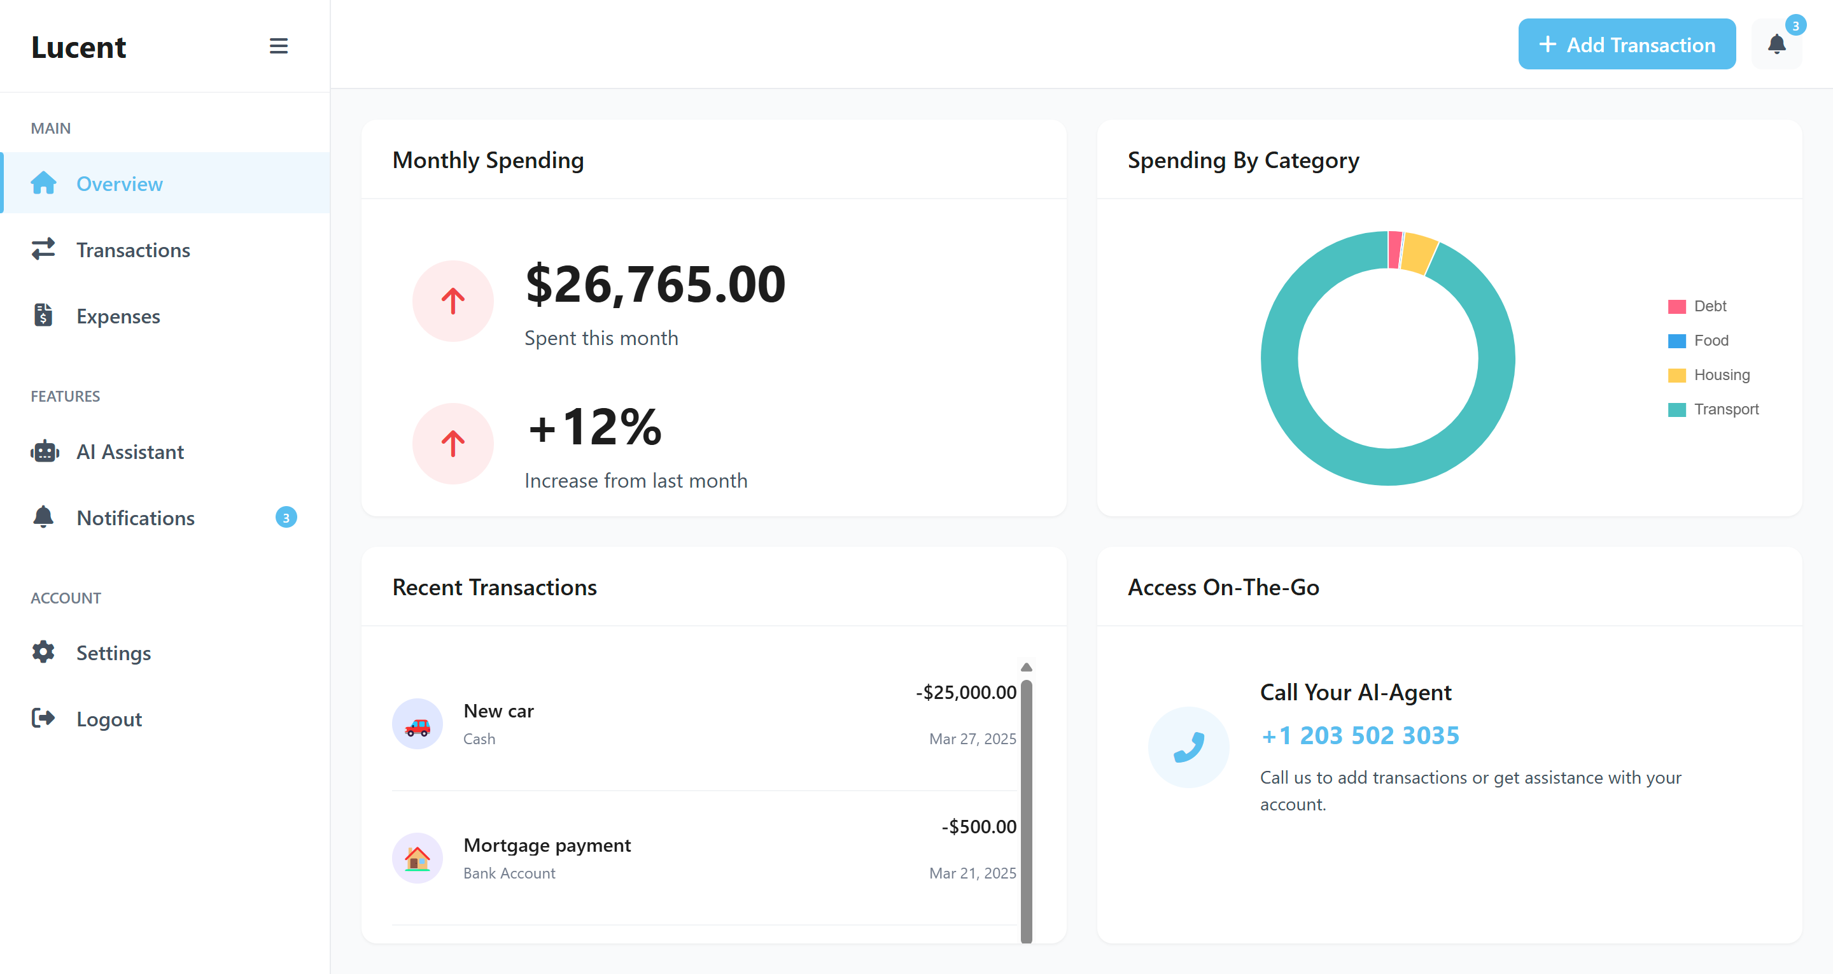Click the house icon beside Mortgage payment
The image size is (1833, 974).
(x=417, y=858)
